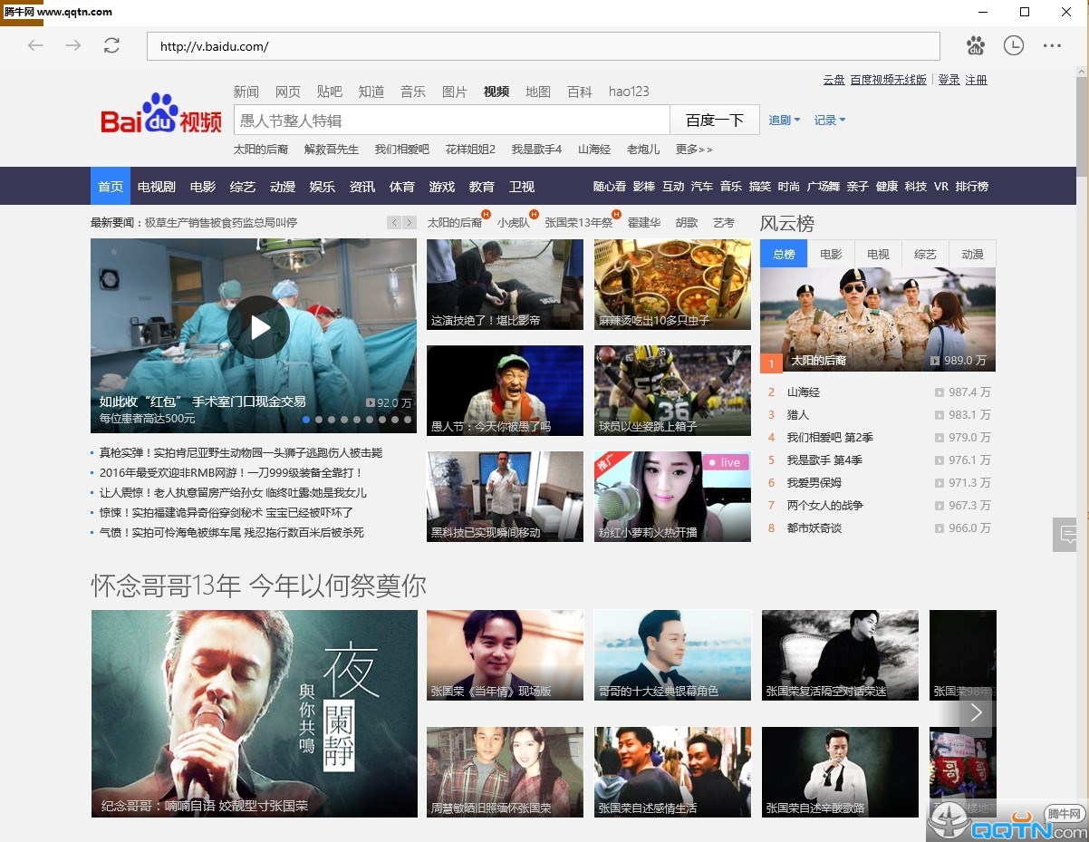Open the 排行榜 link in nav bar

point(972,187)
